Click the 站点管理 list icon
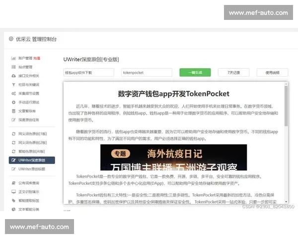This screenshot has width=298, height=239. (x=13, y=67)
